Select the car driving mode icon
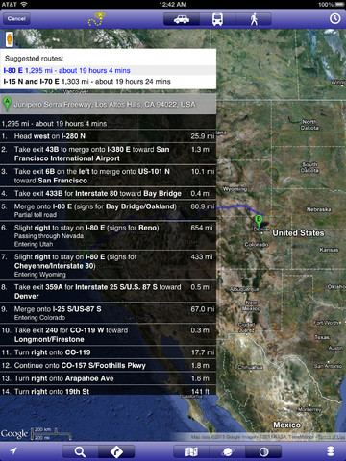The width and height of the screenshot is (346, 461). [x=182, y=19]
